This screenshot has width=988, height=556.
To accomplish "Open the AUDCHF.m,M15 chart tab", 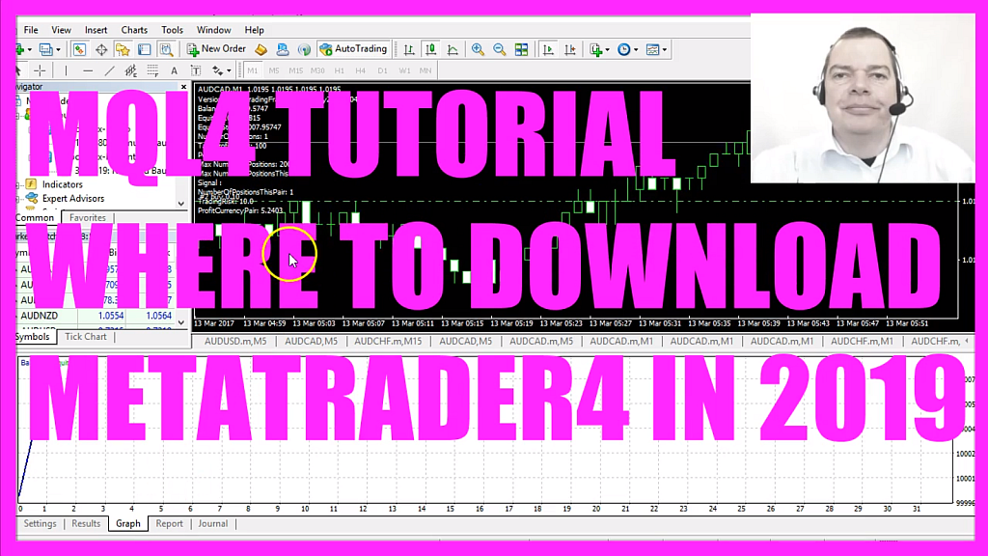I will 388,341.
